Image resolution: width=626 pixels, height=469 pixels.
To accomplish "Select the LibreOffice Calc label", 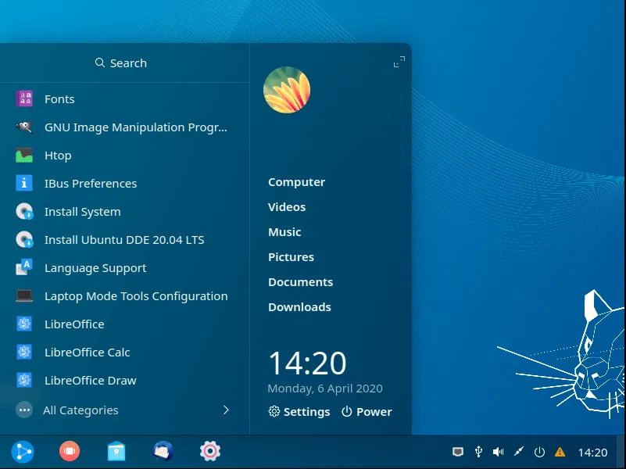I will (87, 353).
